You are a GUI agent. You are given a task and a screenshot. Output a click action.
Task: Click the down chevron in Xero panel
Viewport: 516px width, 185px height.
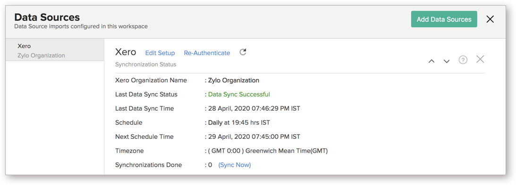(447, 61)
